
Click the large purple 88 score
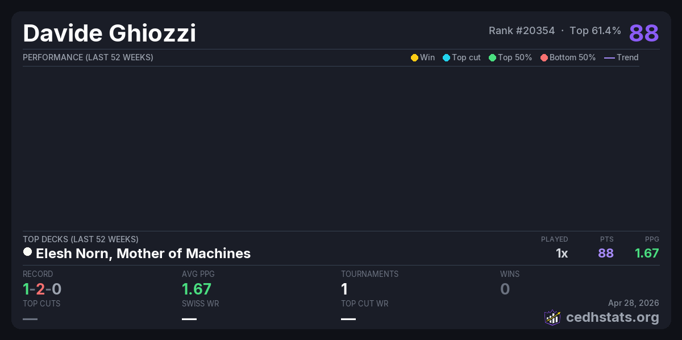(x=644, y=33)
